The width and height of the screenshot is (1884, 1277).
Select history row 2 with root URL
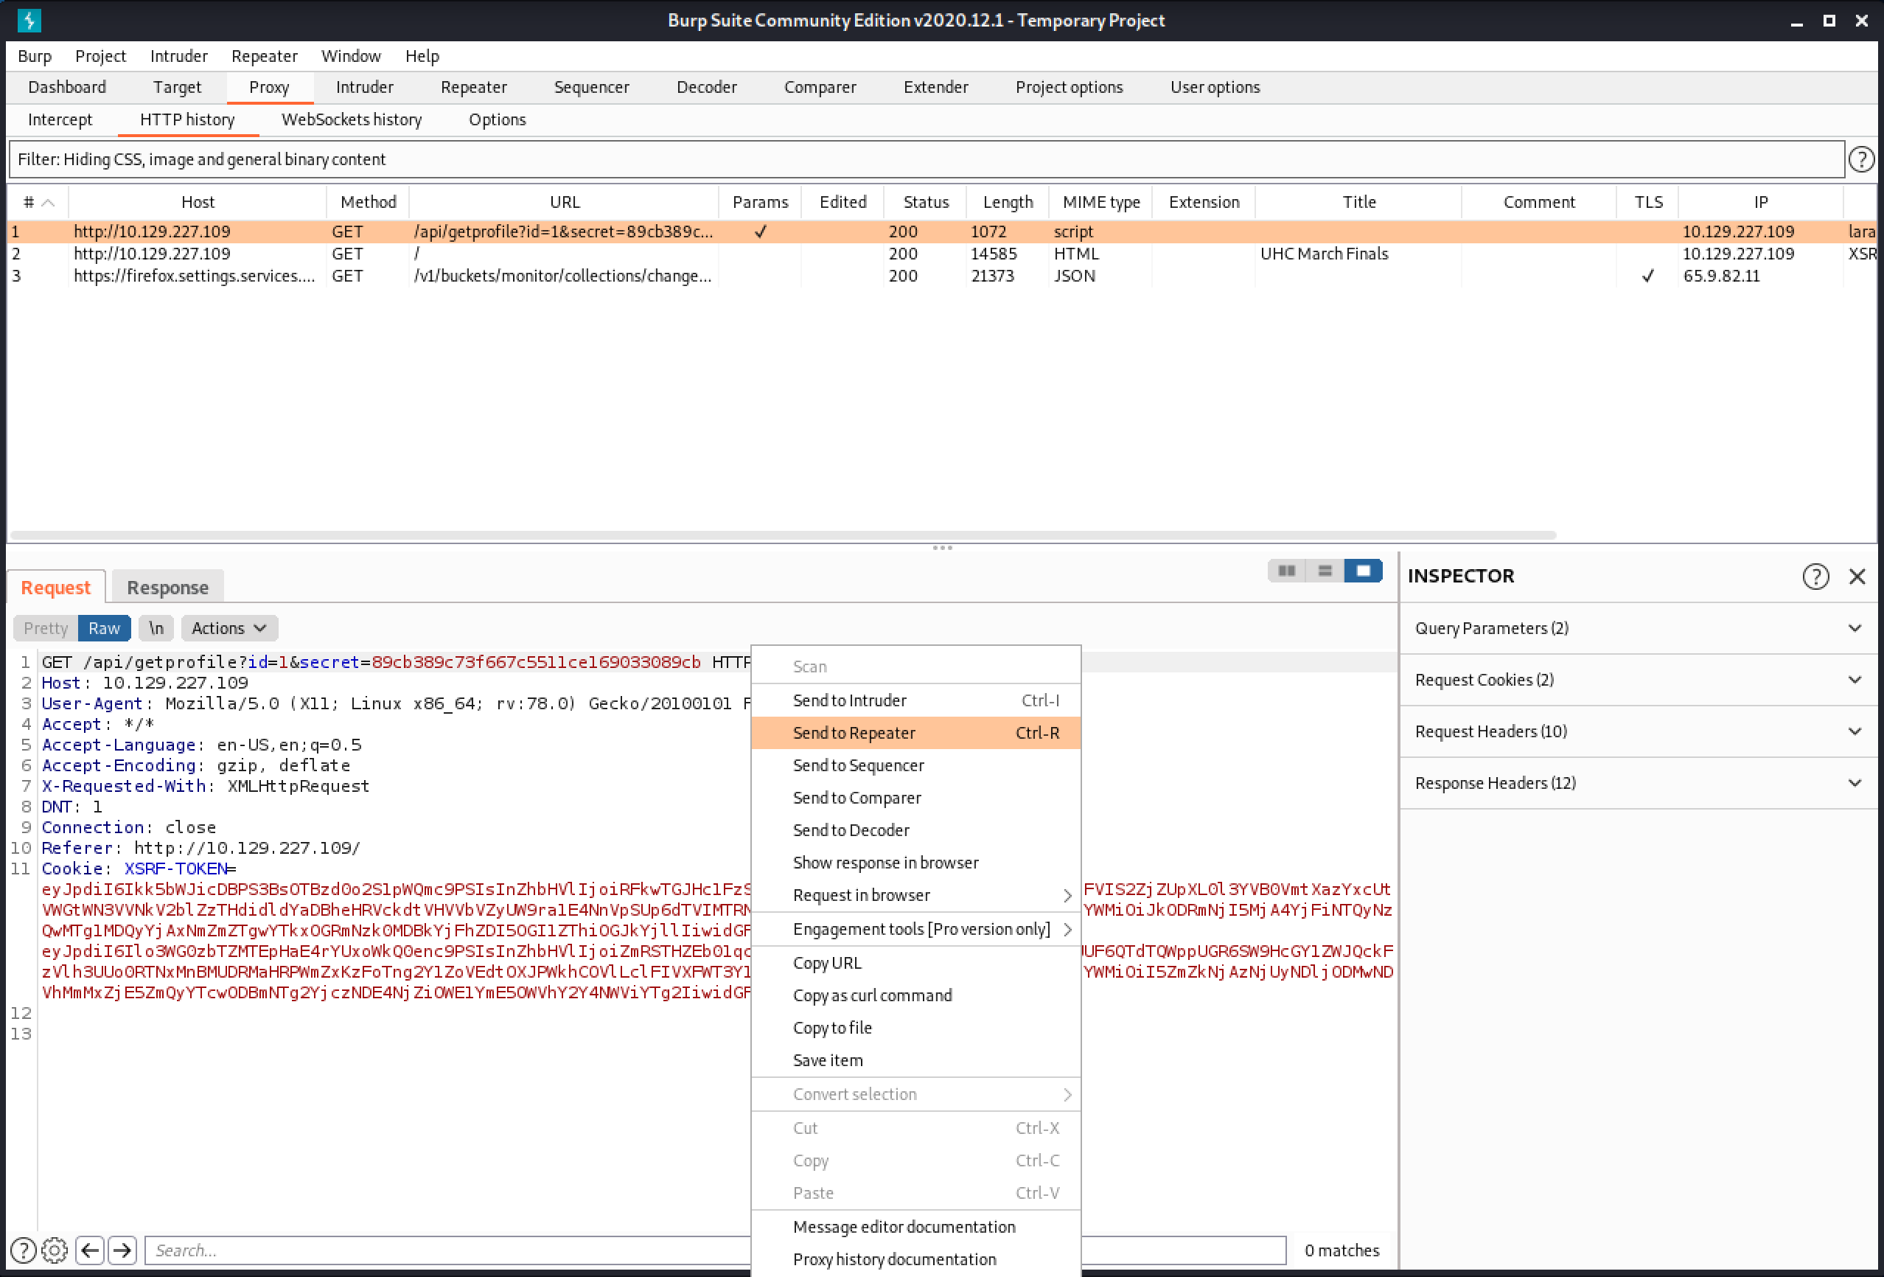(x=941, y=254)
